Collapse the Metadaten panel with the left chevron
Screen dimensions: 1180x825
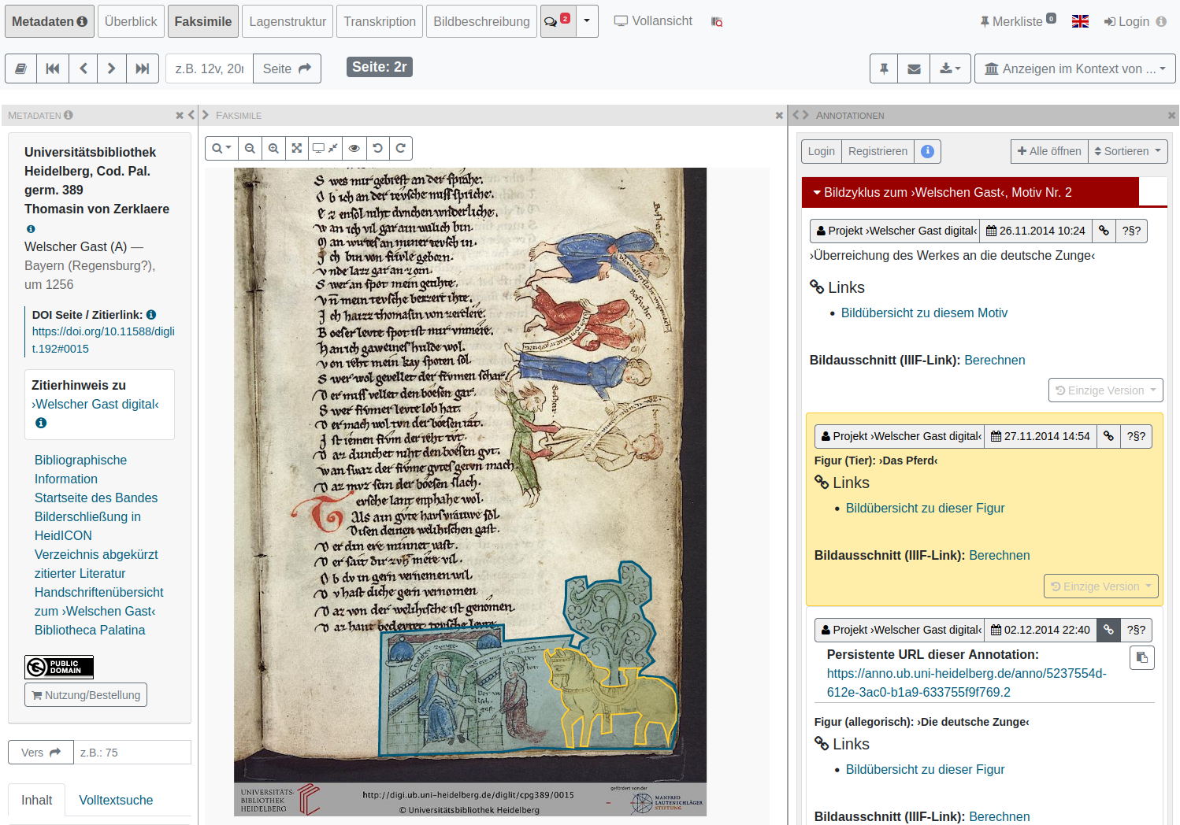[191, 115]
